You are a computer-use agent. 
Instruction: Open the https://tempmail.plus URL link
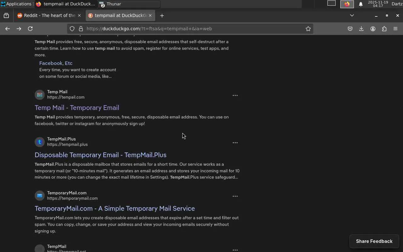point(67,145)
